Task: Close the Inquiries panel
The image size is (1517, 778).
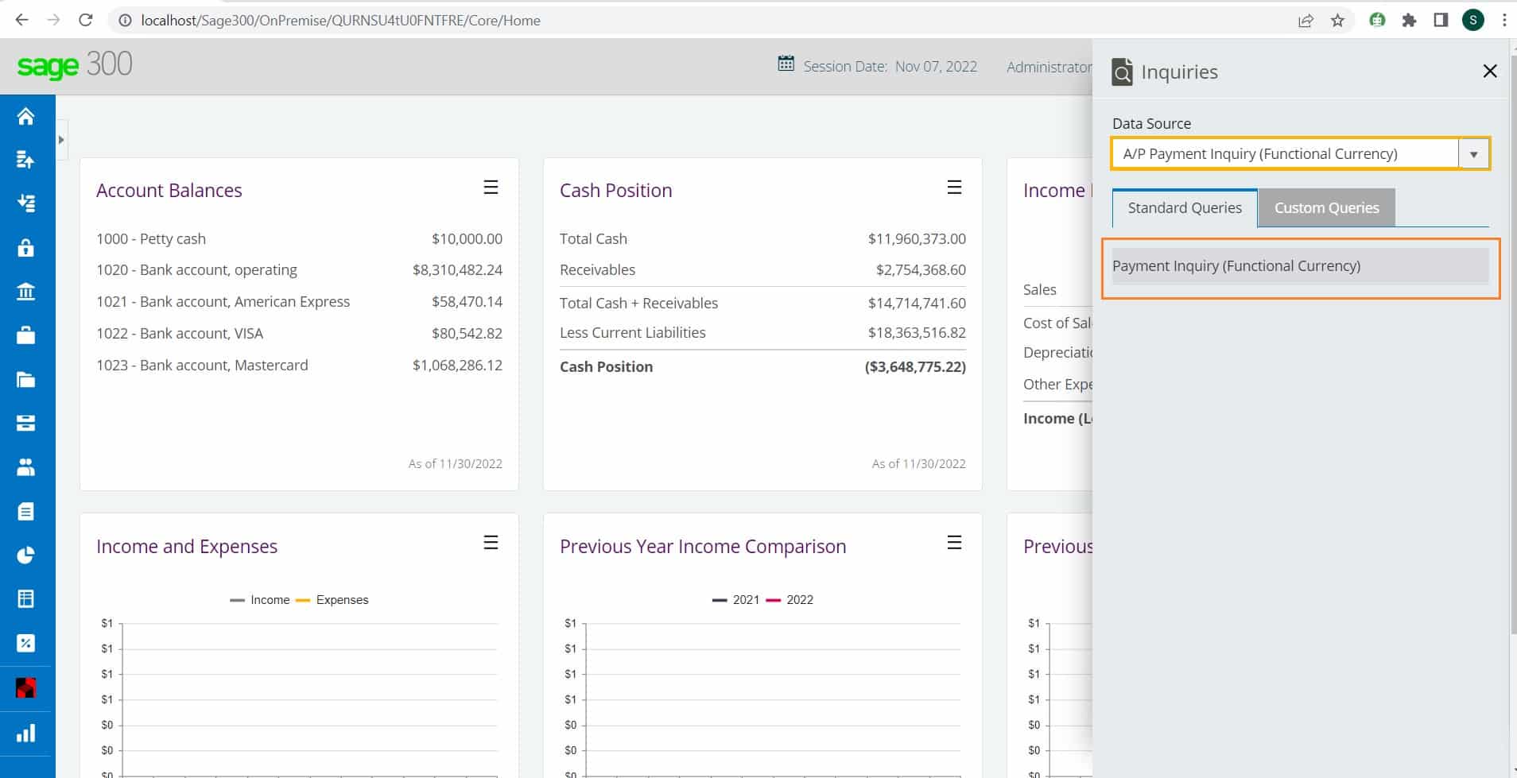Action: [1490, 71]
